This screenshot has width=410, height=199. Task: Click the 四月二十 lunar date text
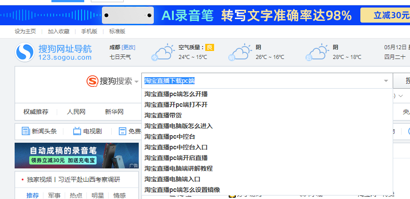tap(395, 57)
